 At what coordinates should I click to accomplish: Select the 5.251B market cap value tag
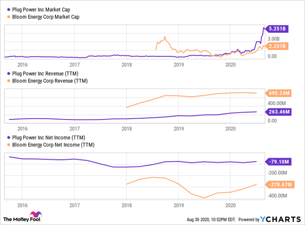coord(276,30)
